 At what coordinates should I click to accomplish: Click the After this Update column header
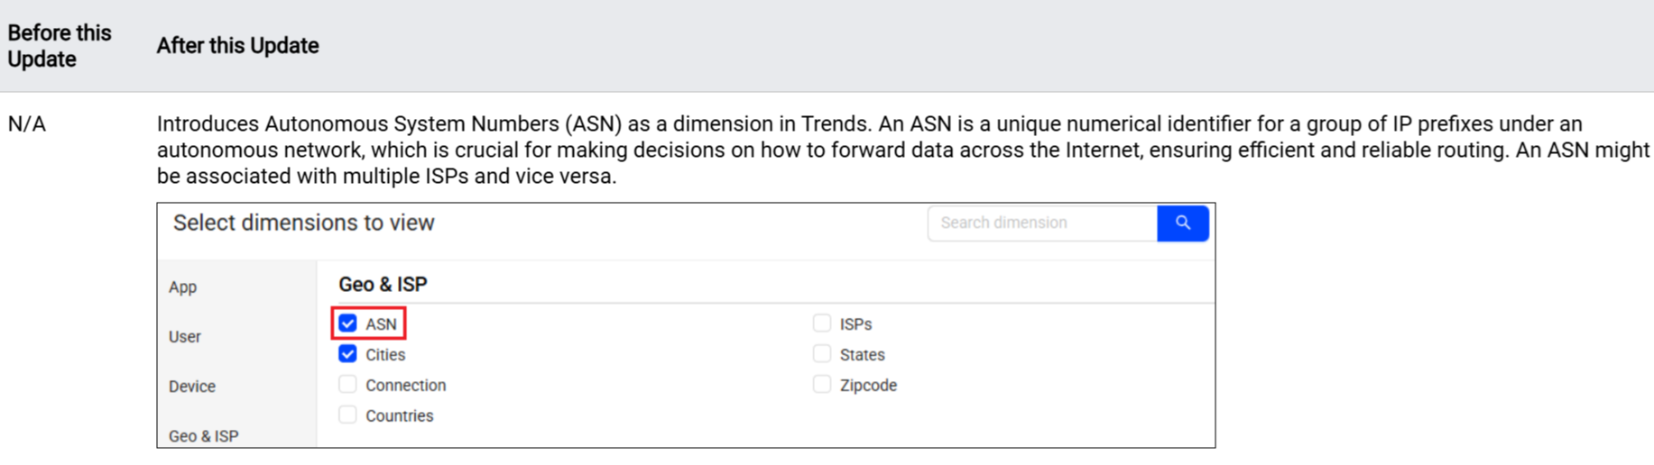click(x=237, y=46)
